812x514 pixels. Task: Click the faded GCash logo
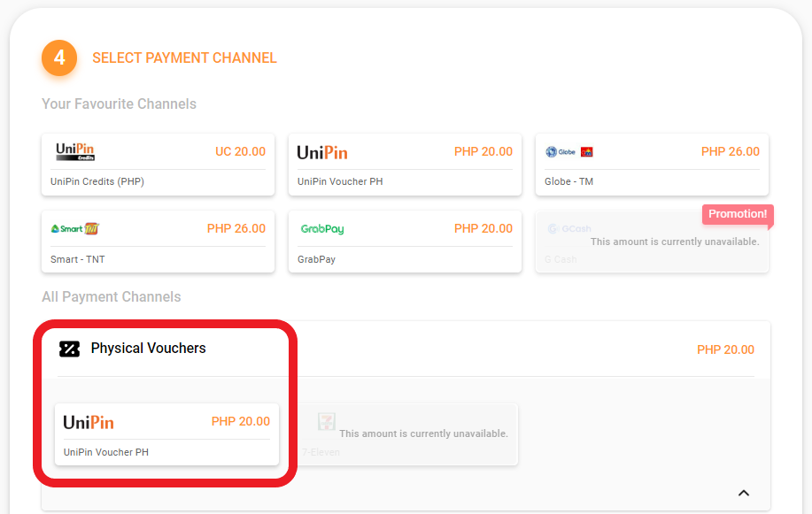click(569, 228)
